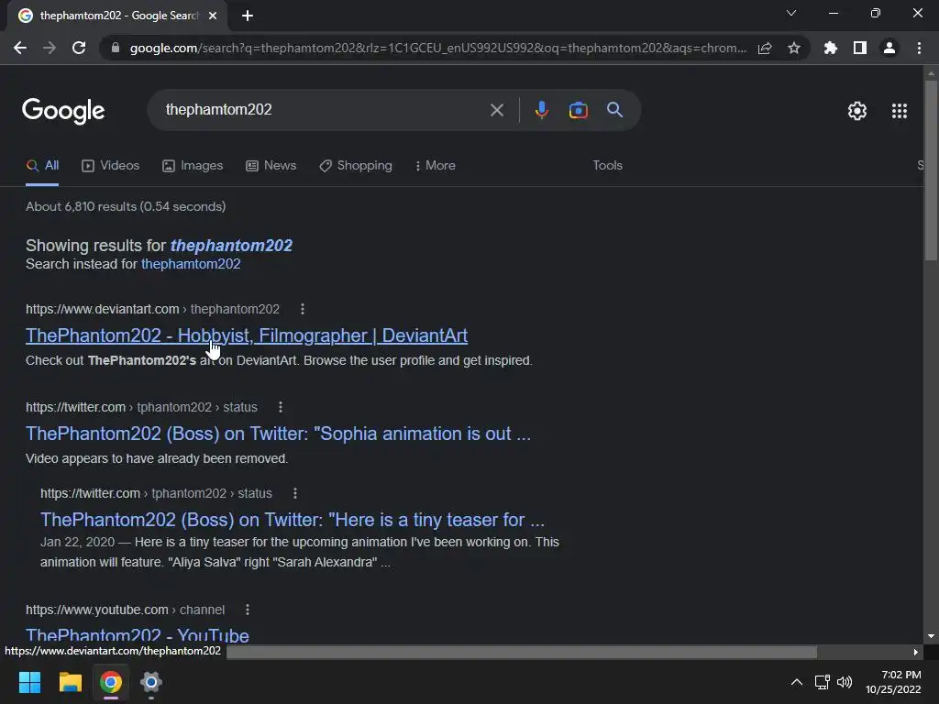This screenshot has height=704, width=939.
Task: Open Chrome side panel
Action: (x=860, y=48)
